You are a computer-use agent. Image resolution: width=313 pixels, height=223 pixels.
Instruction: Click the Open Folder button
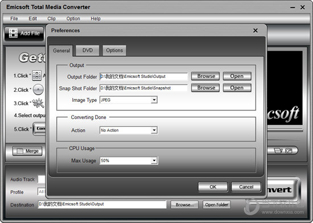point(217,205)
